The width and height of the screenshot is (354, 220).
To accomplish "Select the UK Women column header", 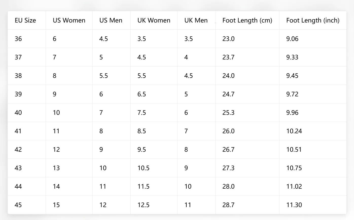I will coord(154,20).
